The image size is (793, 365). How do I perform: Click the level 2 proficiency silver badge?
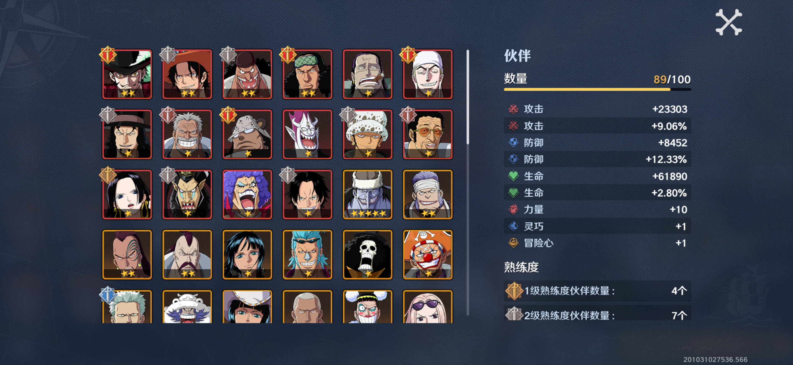point(514,314)
